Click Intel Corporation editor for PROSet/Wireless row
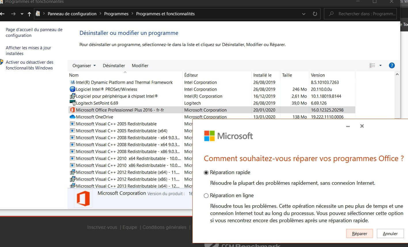Image resolution: width=408 pixels, height=247 pixels. click(200, 89)
